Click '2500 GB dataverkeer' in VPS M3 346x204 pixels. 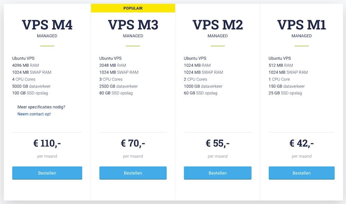click(118, 86)
